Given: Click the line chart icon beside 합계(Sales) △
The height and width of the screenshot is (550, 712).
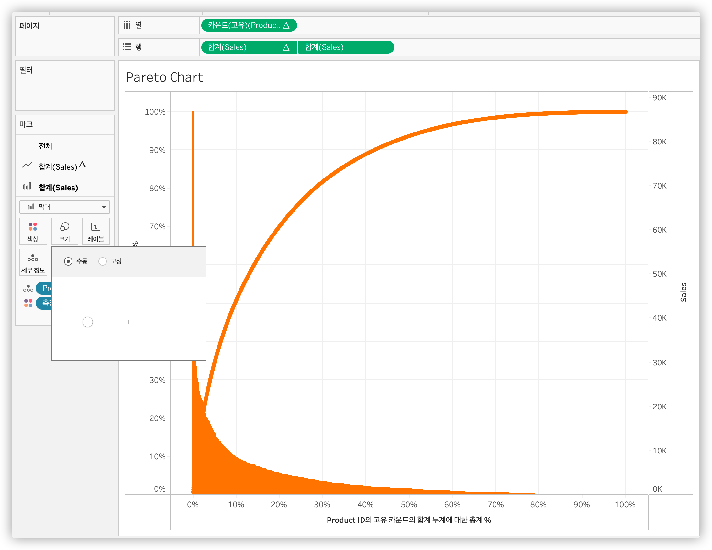Looking at the screenshot, I should click(x=27, y=166).
